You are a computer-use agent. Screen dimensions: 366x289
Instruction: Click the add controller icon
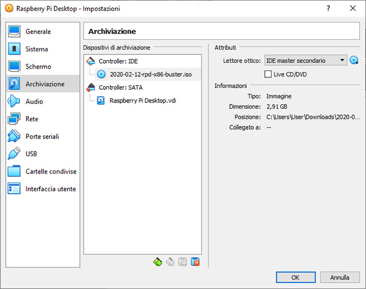pyautogui.click(x=158, y=262)
